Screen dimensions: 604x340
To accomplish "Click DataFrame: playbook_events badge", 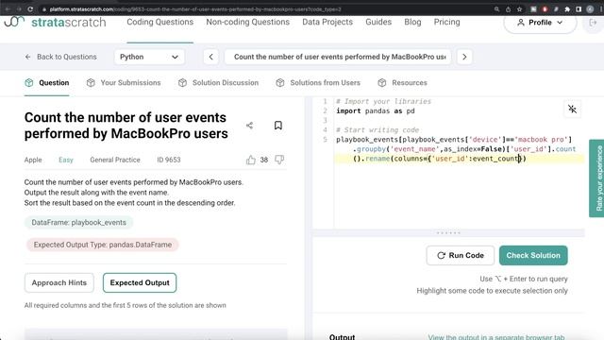I will tap(78, 223).
